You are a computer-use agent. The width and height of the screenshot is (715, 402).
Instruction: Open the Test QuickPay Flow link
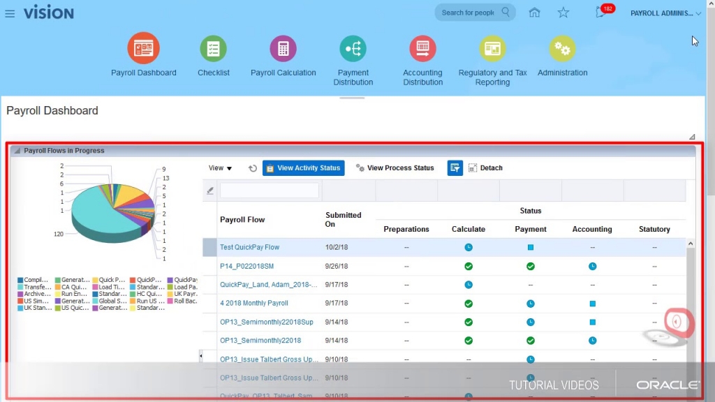(249, 247)
